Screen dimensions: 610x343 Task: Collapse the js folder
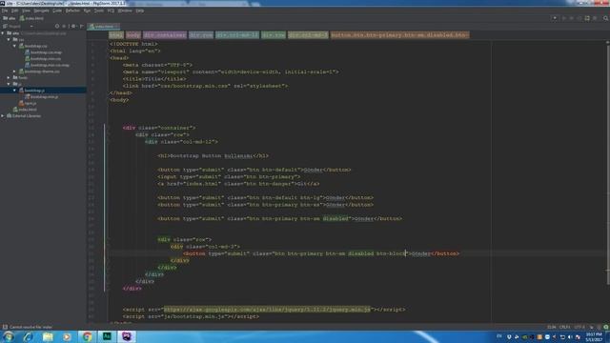tap(10, 84)
